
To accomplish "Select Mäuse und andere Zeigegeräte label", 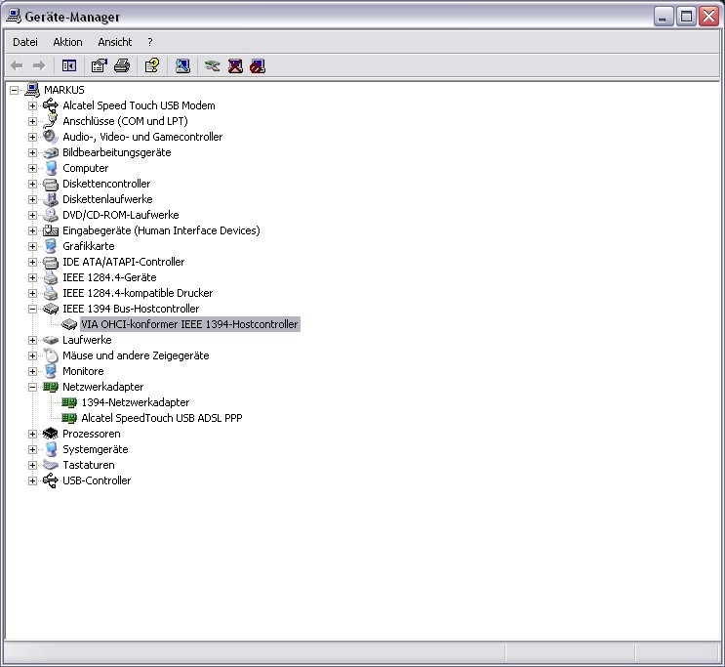I will point(136,355).
